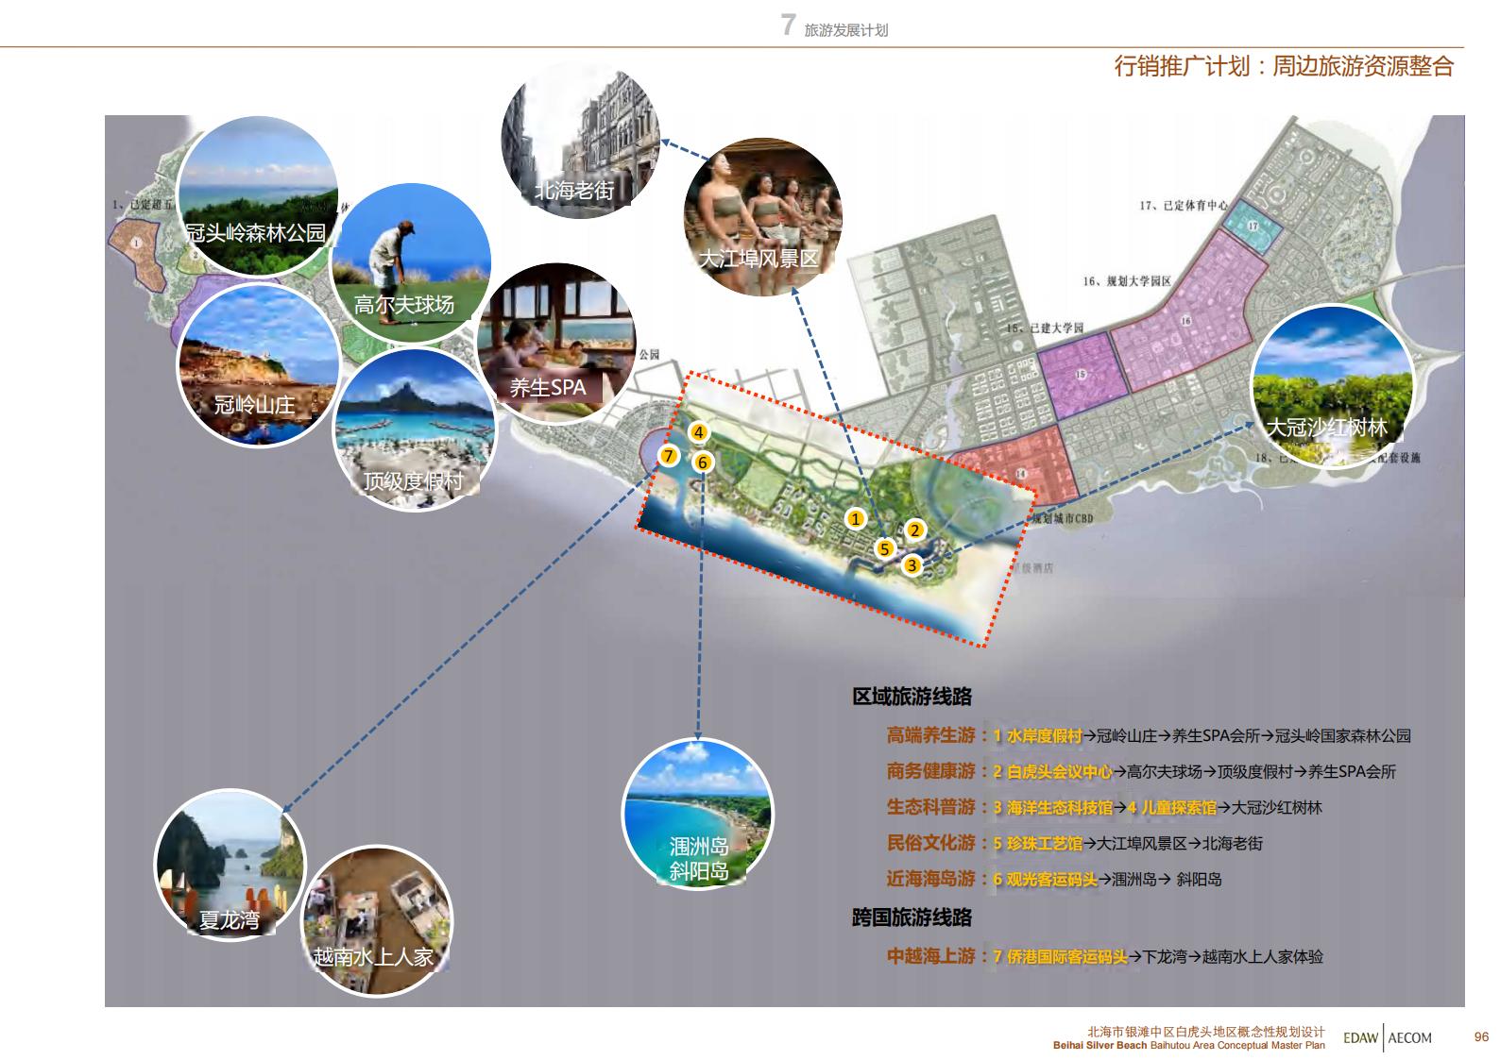Click map label 15、已建大学园
The height and width of the screenshot is (1060, 1500).
click(1045, 328)
